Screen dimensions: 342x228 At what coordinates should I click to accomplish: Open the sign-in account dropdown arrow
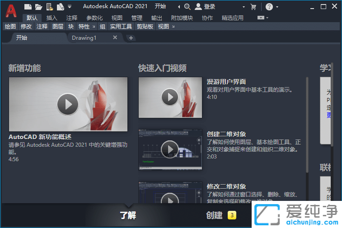pos(244,7)
